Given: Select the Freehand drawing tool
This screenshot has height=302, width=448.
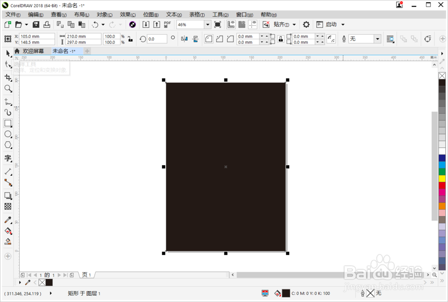Looking at the screenshot, I should [x=8, y=102].
